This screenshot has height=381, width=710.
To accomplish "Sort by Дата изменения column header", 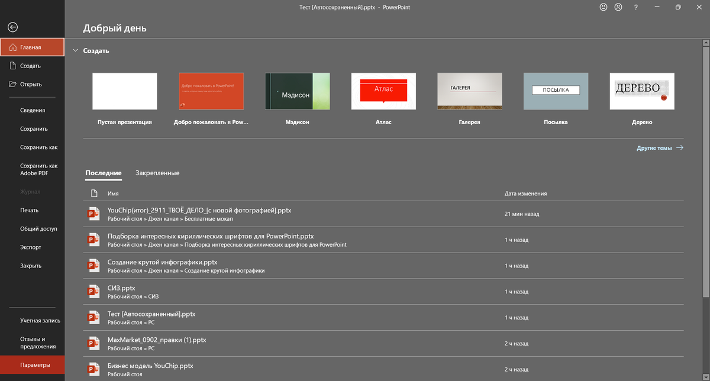I will click(x=525, y=193).
